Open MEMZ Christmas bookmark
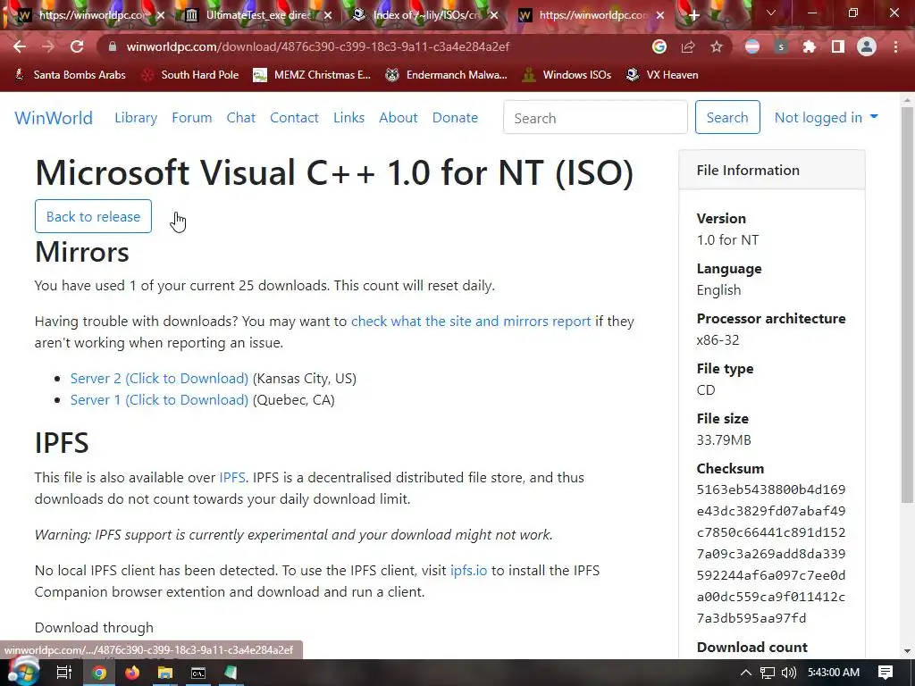 [x=312, y=75]
